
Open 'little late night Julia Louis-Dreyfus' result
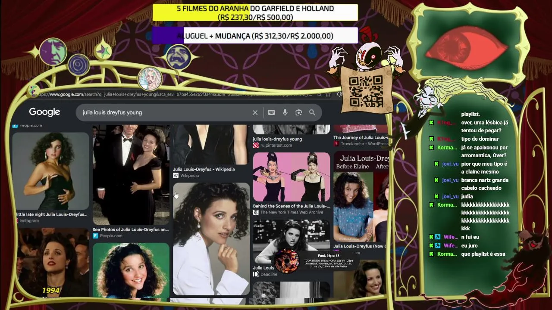tap(52, 214)
